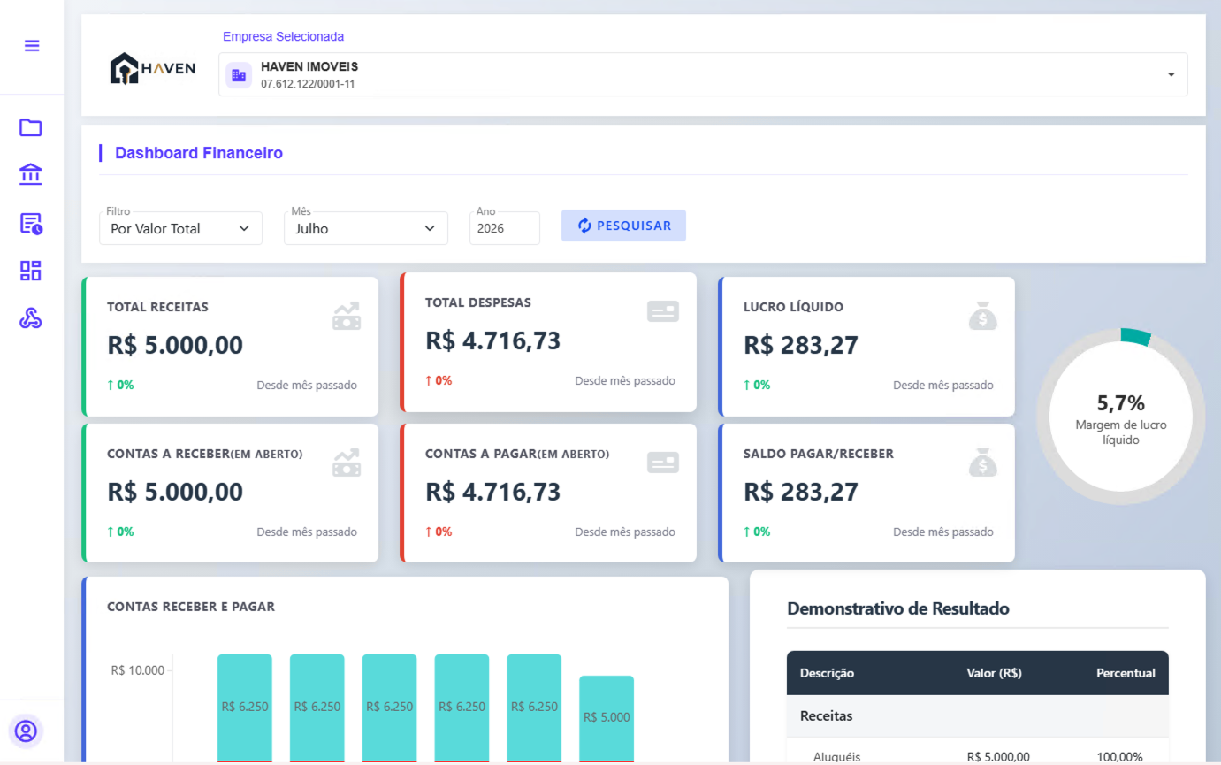Open the Filtro Por Valor Total dropdown

180,228
